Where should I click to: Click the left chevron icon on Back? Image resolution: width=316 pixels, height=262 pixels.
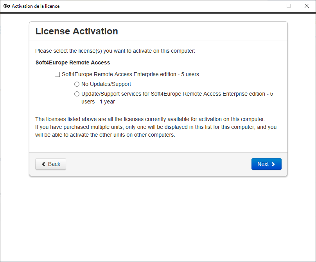click(43, 164)
